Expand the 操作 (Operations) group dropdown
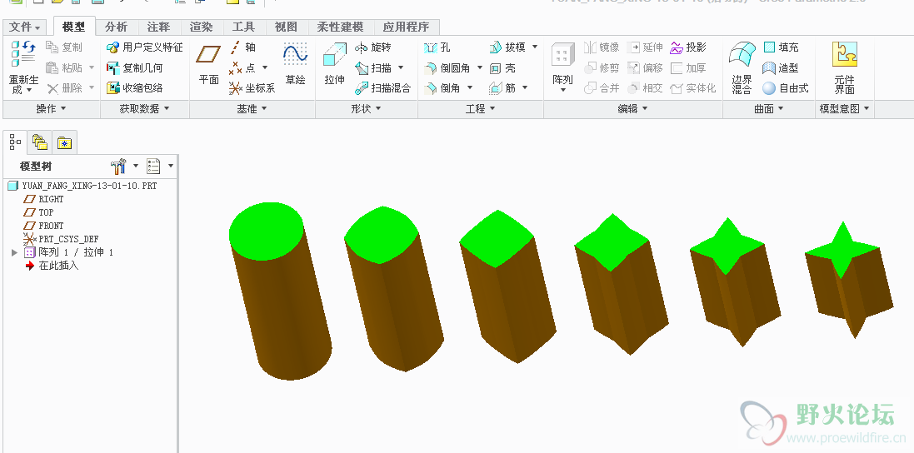This screenshot has width=914, height=453. pyautogui.click(x=52, y=109)
